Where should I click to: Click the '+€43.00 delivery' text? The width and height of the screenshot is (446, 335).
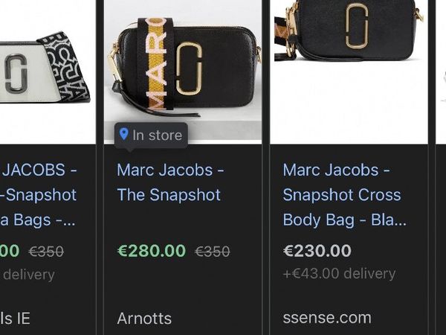pyautogui.click(x=339, y=273)
